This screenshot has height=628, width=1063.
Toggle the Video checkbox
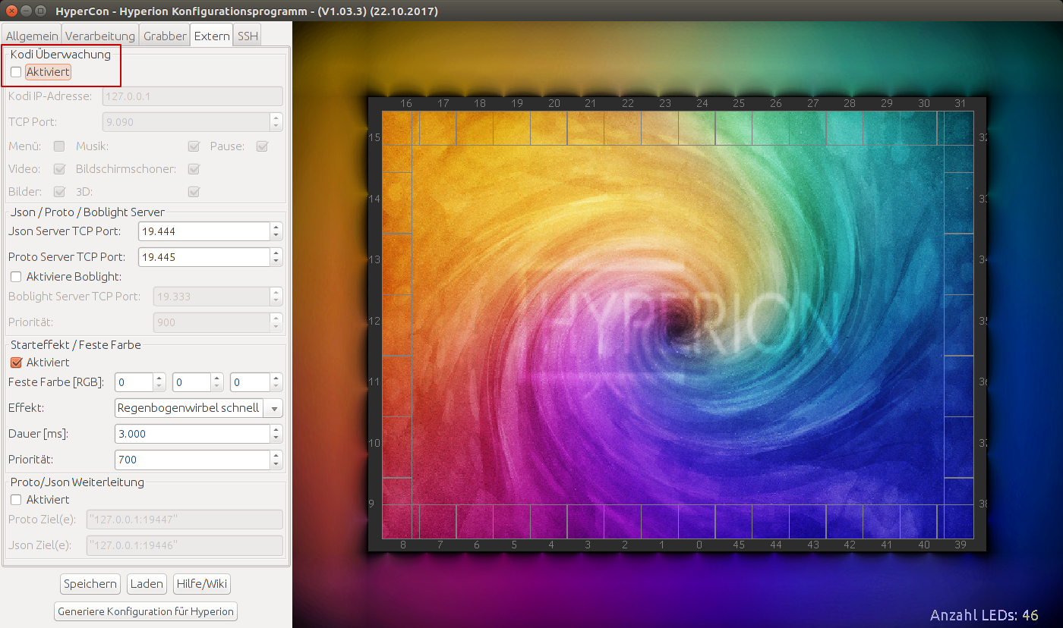59,169
